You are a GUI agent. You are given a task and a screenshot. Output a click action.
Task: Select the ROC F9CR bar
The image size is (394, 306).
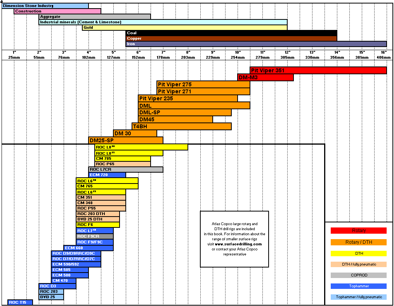point(95,236)
